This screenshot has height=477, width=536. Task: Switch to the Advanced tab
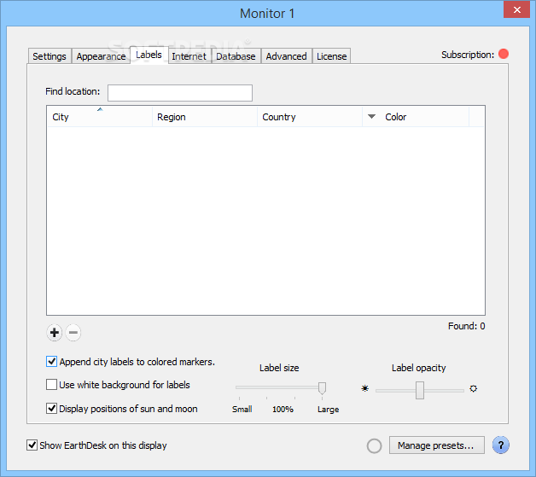pos(287,56)
